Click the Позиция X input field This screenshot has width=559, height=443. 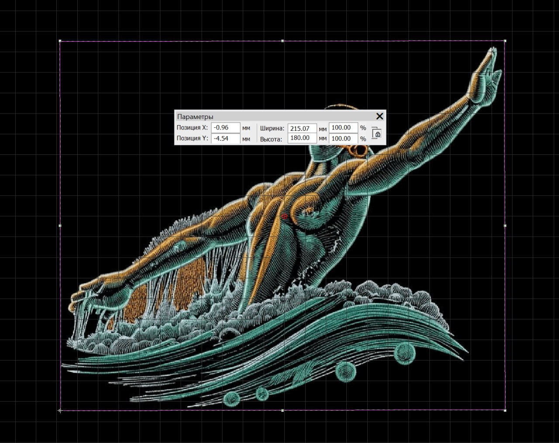pyautogui.click(x=225, y=128)
